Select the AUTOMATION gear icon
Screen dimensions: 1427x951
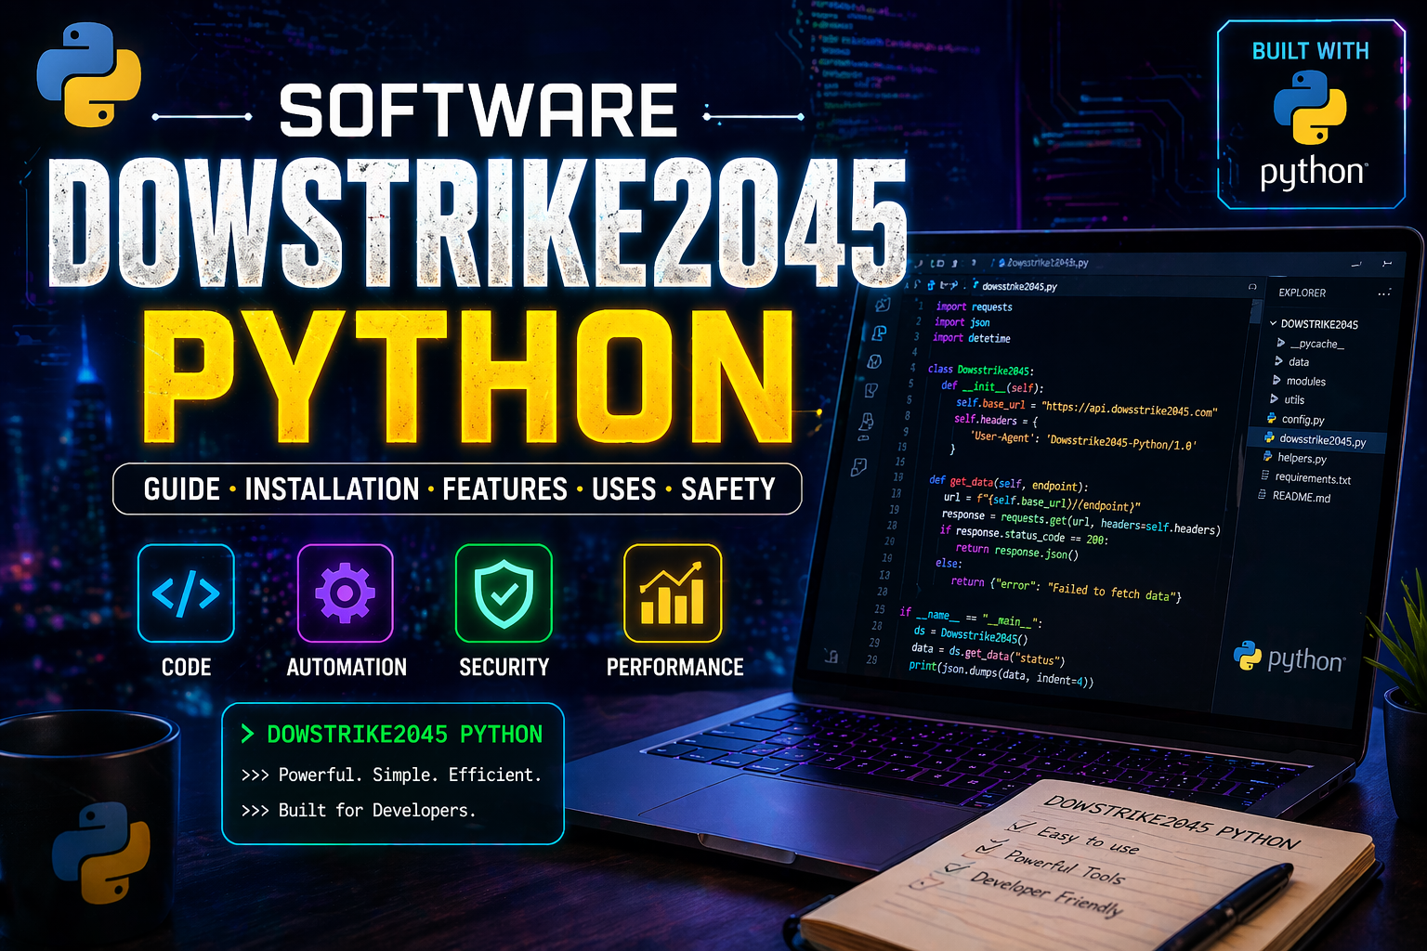[346, 593]
